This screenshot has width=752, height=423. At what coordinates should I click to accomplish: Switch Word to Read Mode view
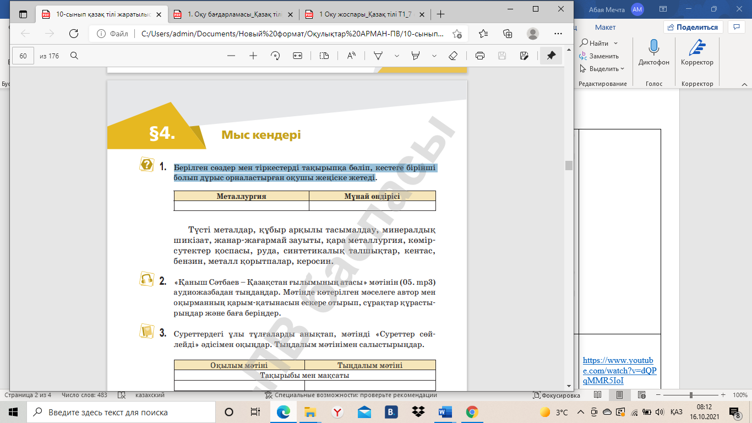tap(598, 395)
